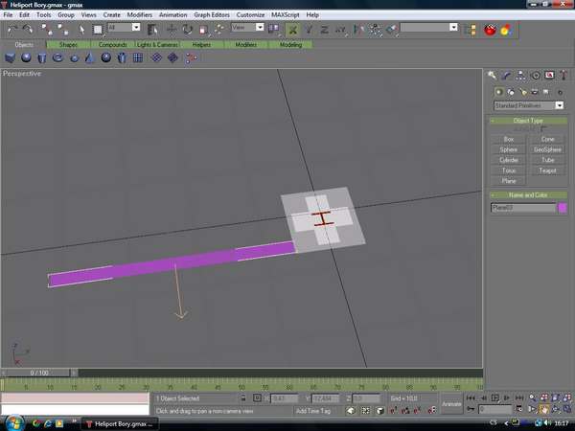Click Heliport Bory.gmax taskbar button
Image resolution: width=575 pixels, height=431 pixels.
120,424
